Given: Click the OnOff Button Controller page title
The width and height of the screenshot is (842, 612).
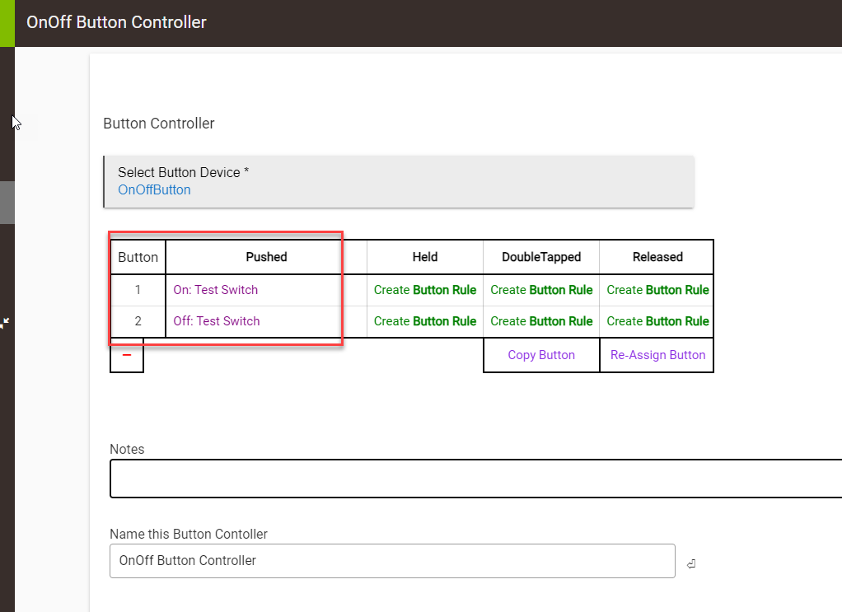Looking at the screenshot, I should [x=116, y=22].
